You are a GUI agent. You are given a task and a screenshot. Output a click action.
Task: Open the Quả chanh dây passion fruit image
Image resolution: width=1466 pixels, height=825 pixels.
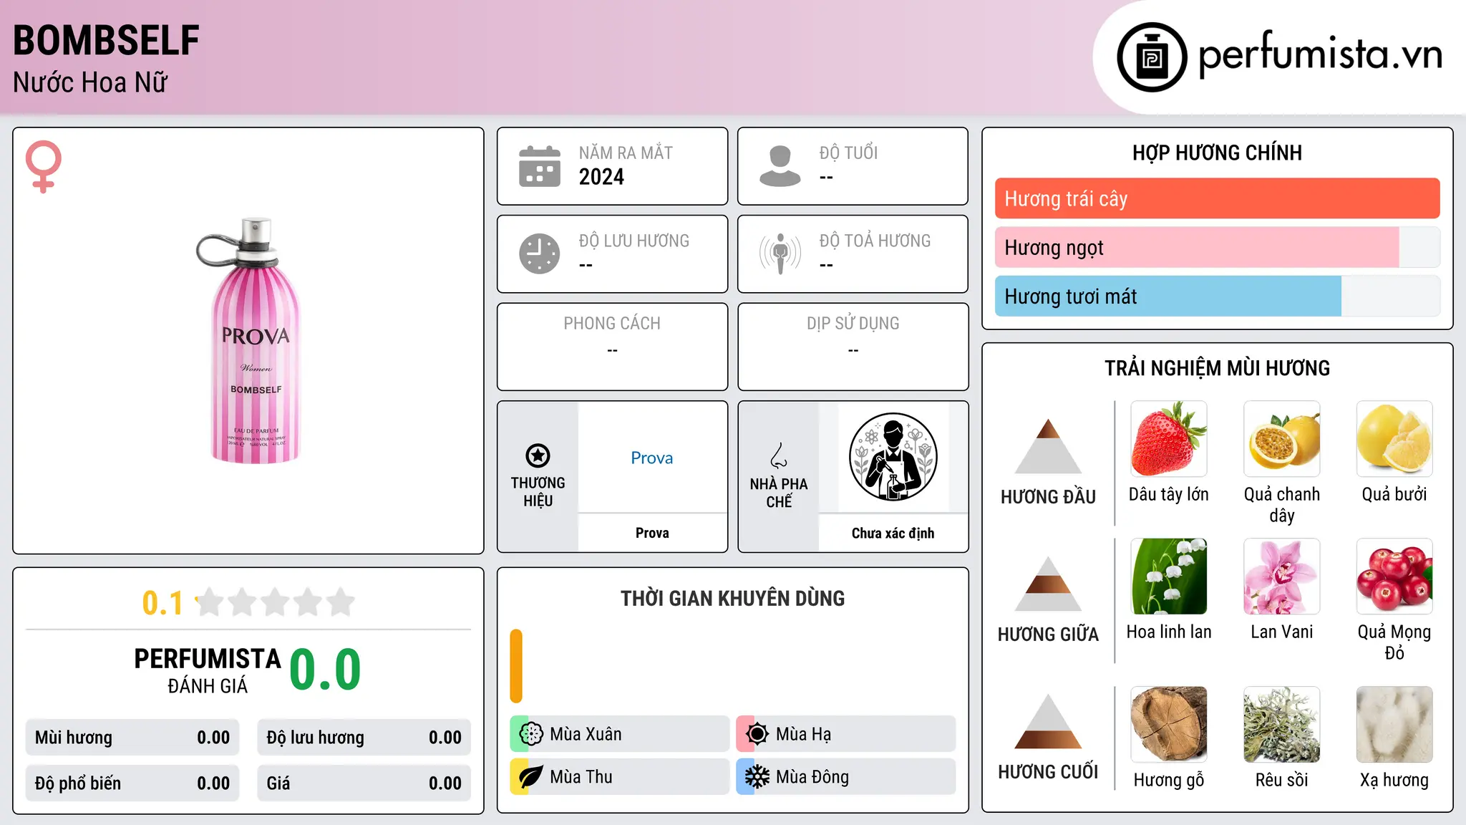[x=1282, y=439]
